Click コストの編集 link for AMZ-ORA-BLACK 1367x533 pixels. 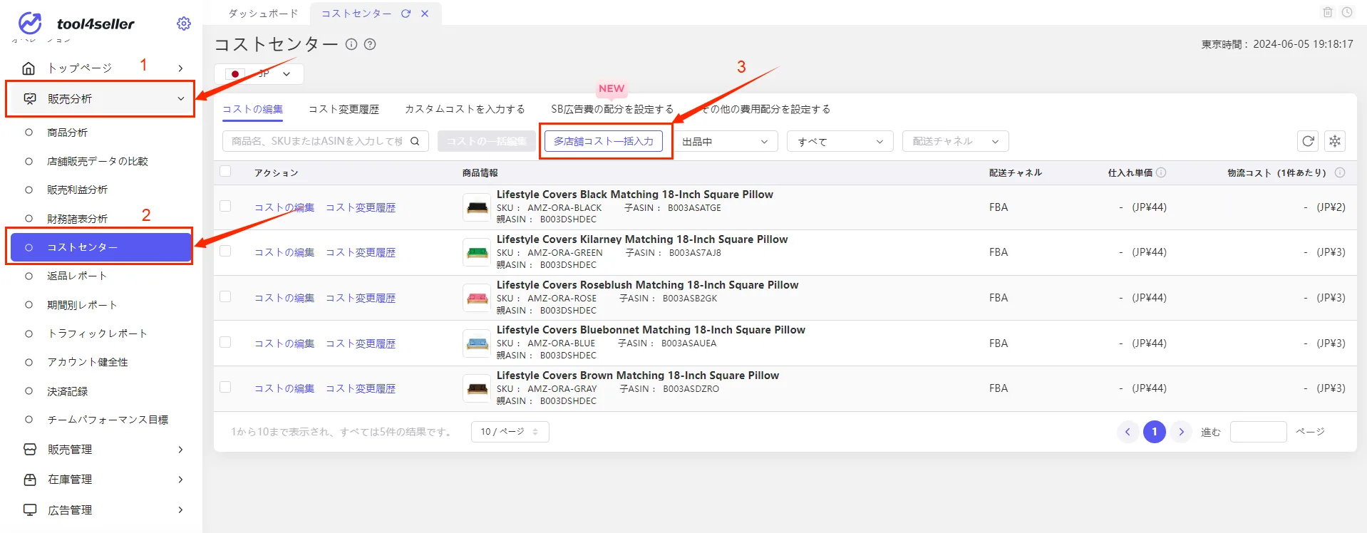(284, 207)
